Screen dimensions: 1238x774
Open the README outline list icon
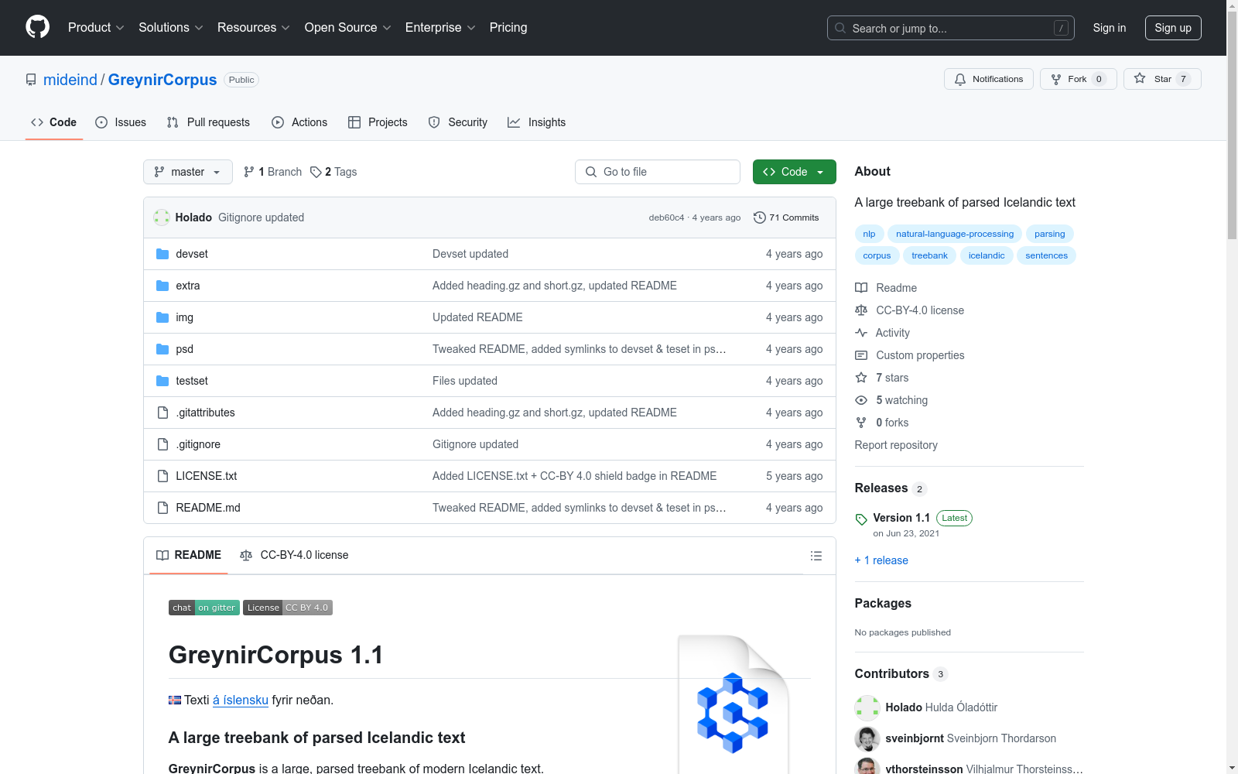click(x=816, y=556)
